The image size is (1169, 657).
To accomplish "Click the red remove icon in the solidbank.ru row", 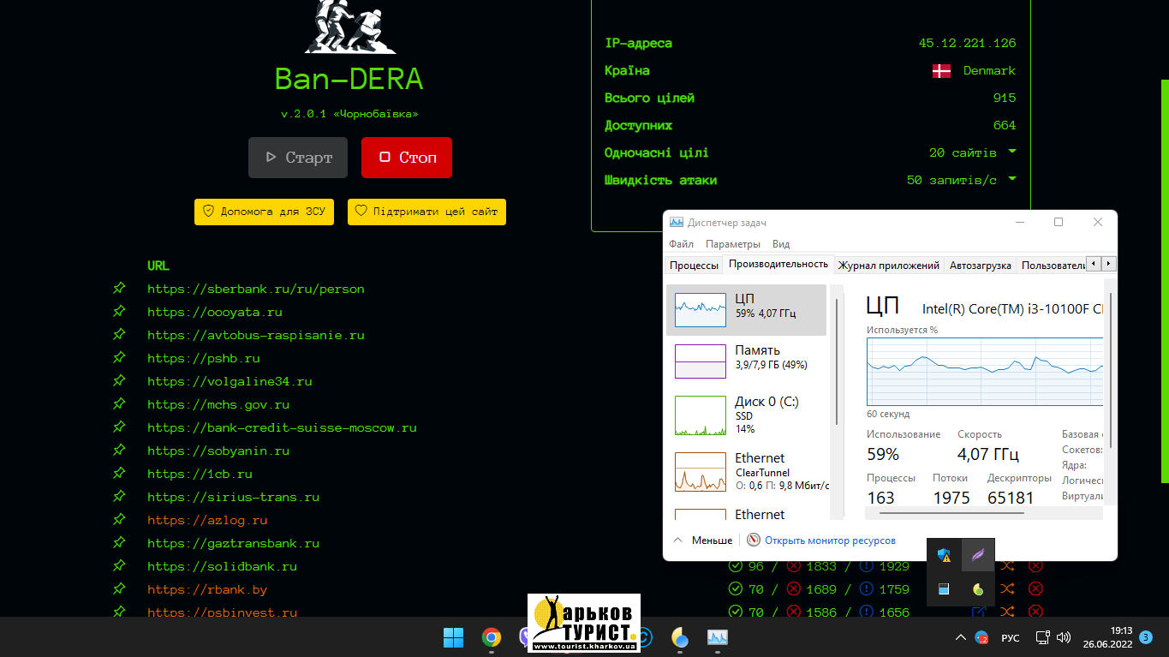I will coord(1035,566).
